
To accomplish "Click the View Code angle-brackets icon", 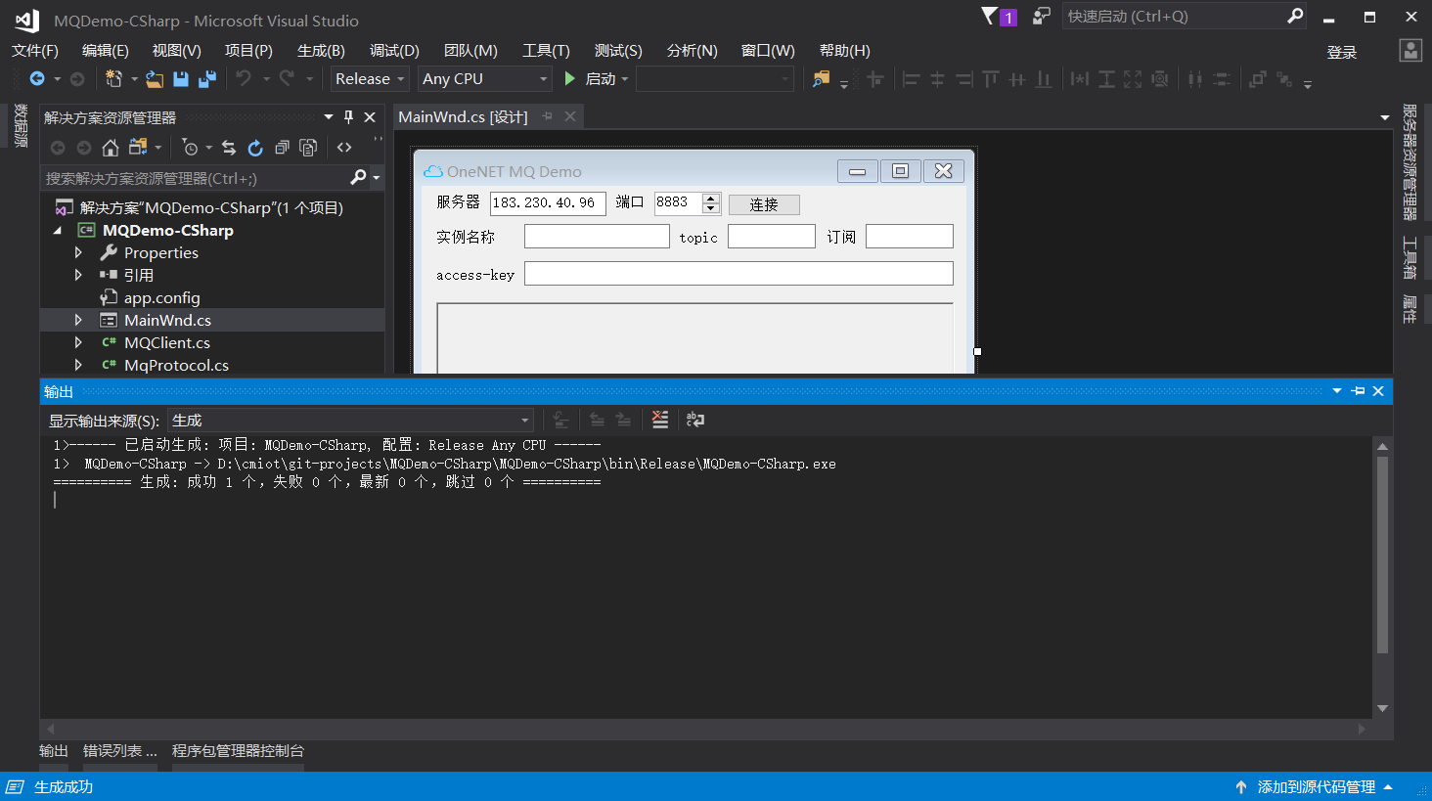I will click(344, 148).
